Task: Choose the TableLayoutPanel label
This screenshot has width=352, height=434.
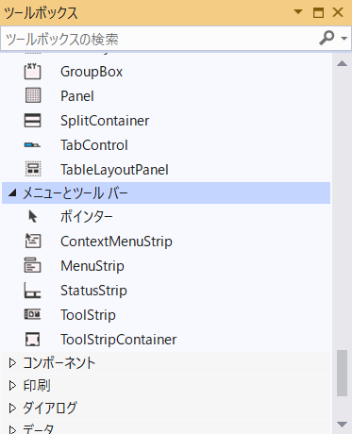Action: (114, 170)
